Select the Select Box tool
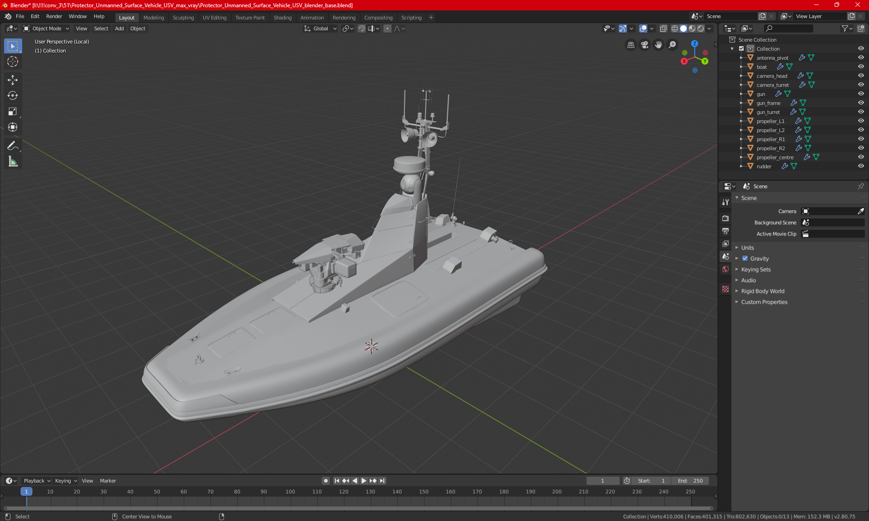The image size is (869, 521). (x=13, y=46)
